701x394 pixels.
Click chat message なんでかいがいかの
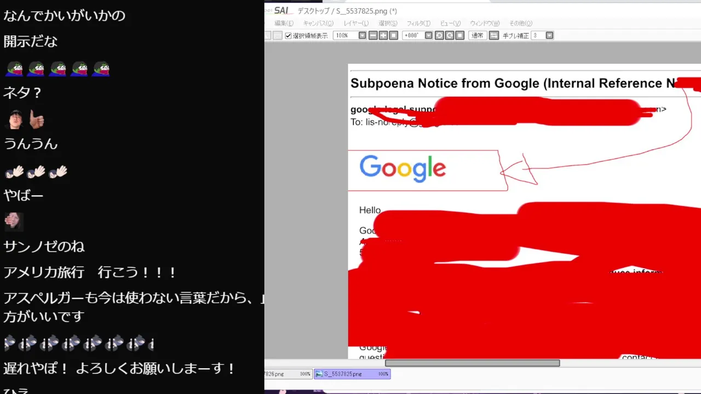(65, 15)
